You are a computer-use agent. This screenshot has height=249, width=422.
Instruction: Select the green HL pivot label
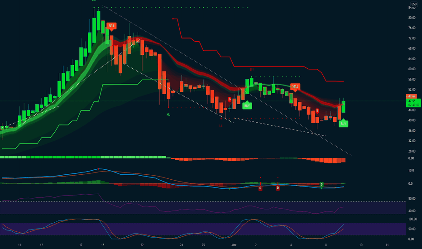click(x=168, y=115)
